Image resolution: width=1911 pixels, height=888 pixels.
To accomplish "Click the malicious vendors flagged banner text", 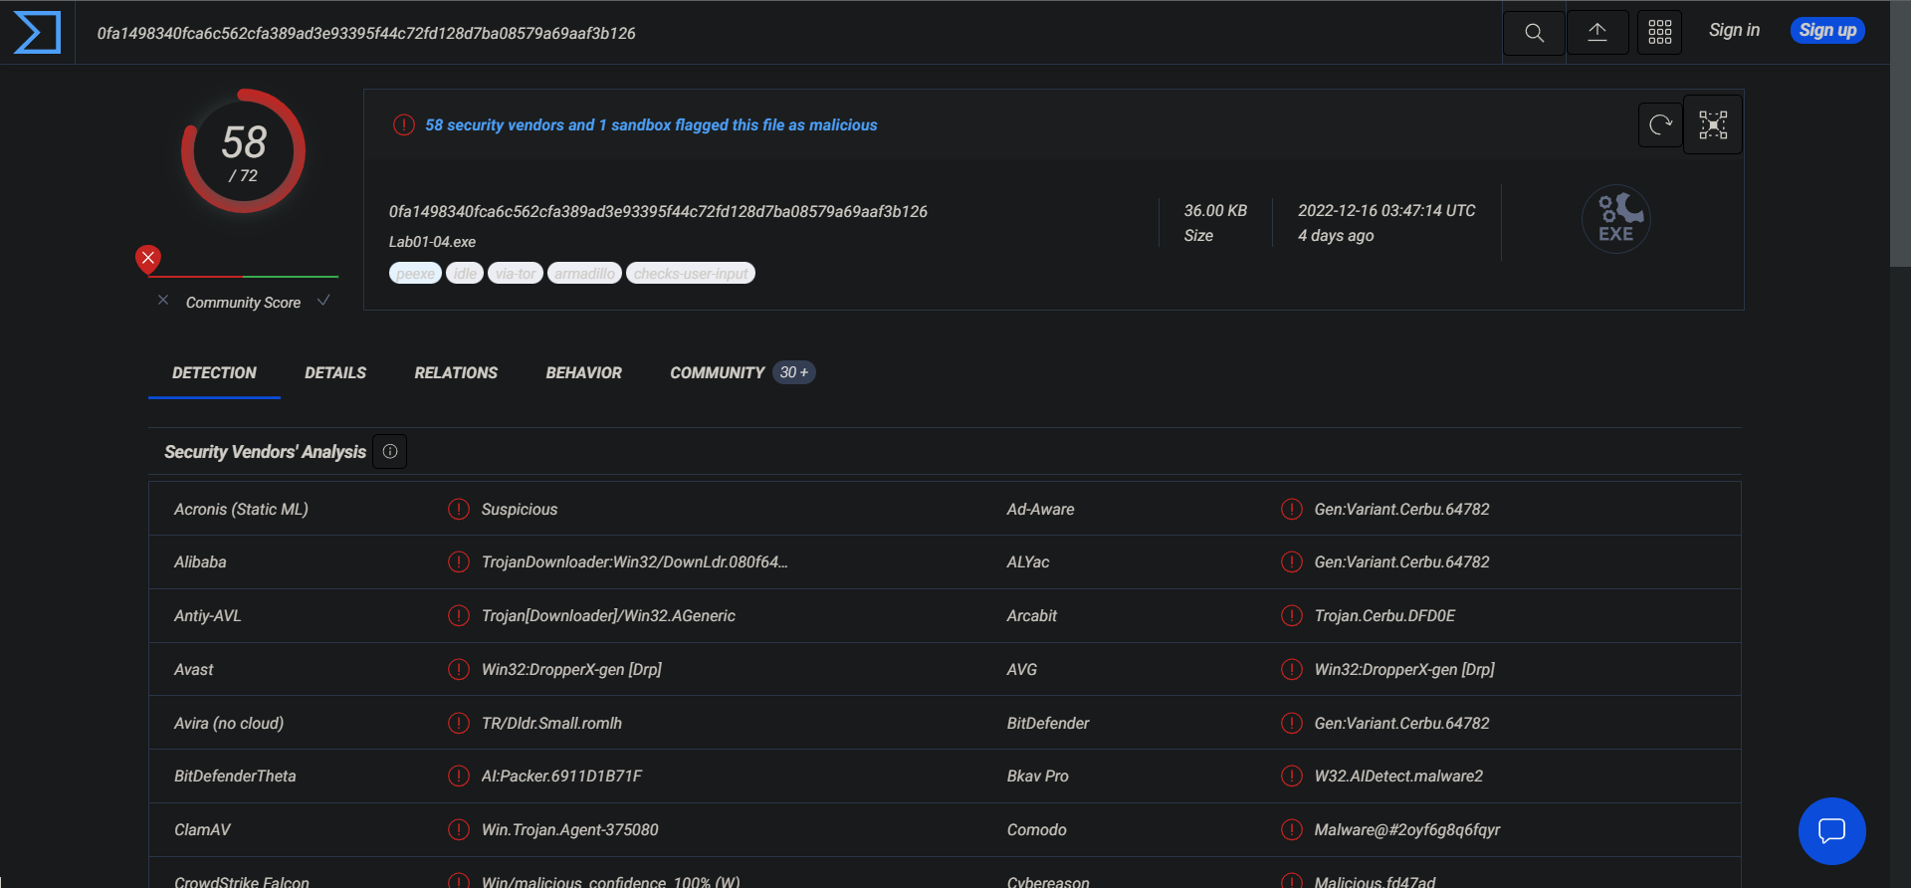I will [651, 125].
